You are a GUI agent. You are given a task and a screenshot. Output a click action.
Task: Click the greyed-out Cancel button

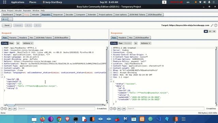coord(18,25)
